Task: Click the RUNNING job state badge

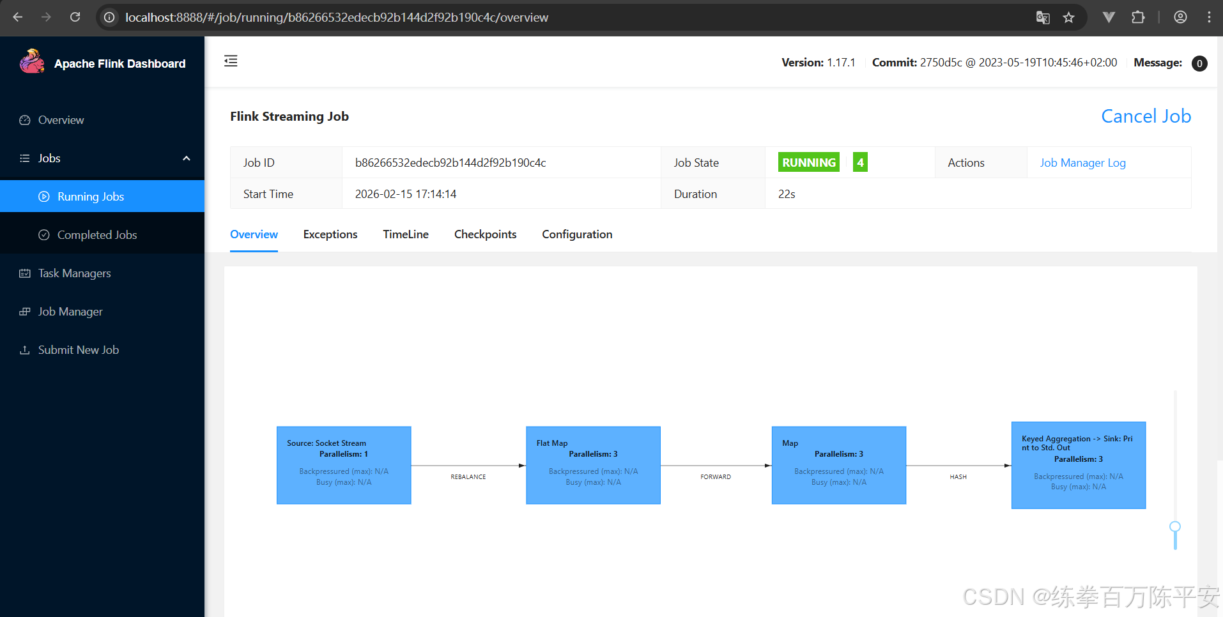Action: point(809,162)
